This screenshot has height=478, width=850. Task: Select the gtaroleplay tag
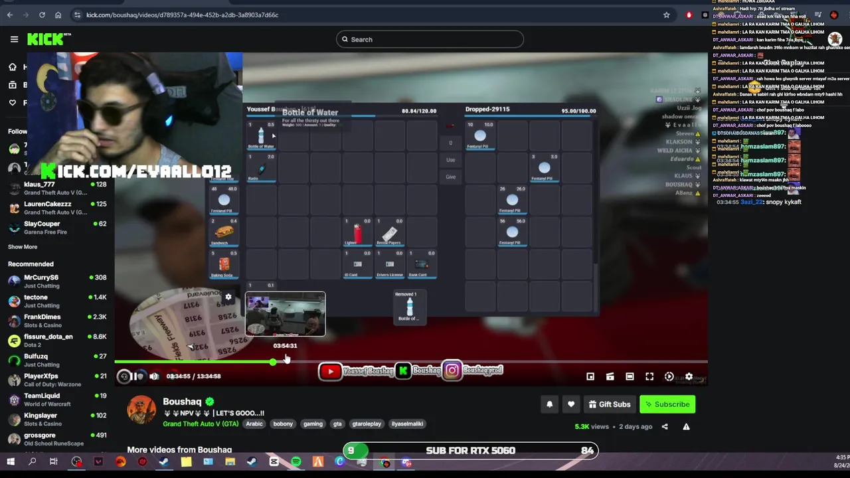click(x=367, y=424)
